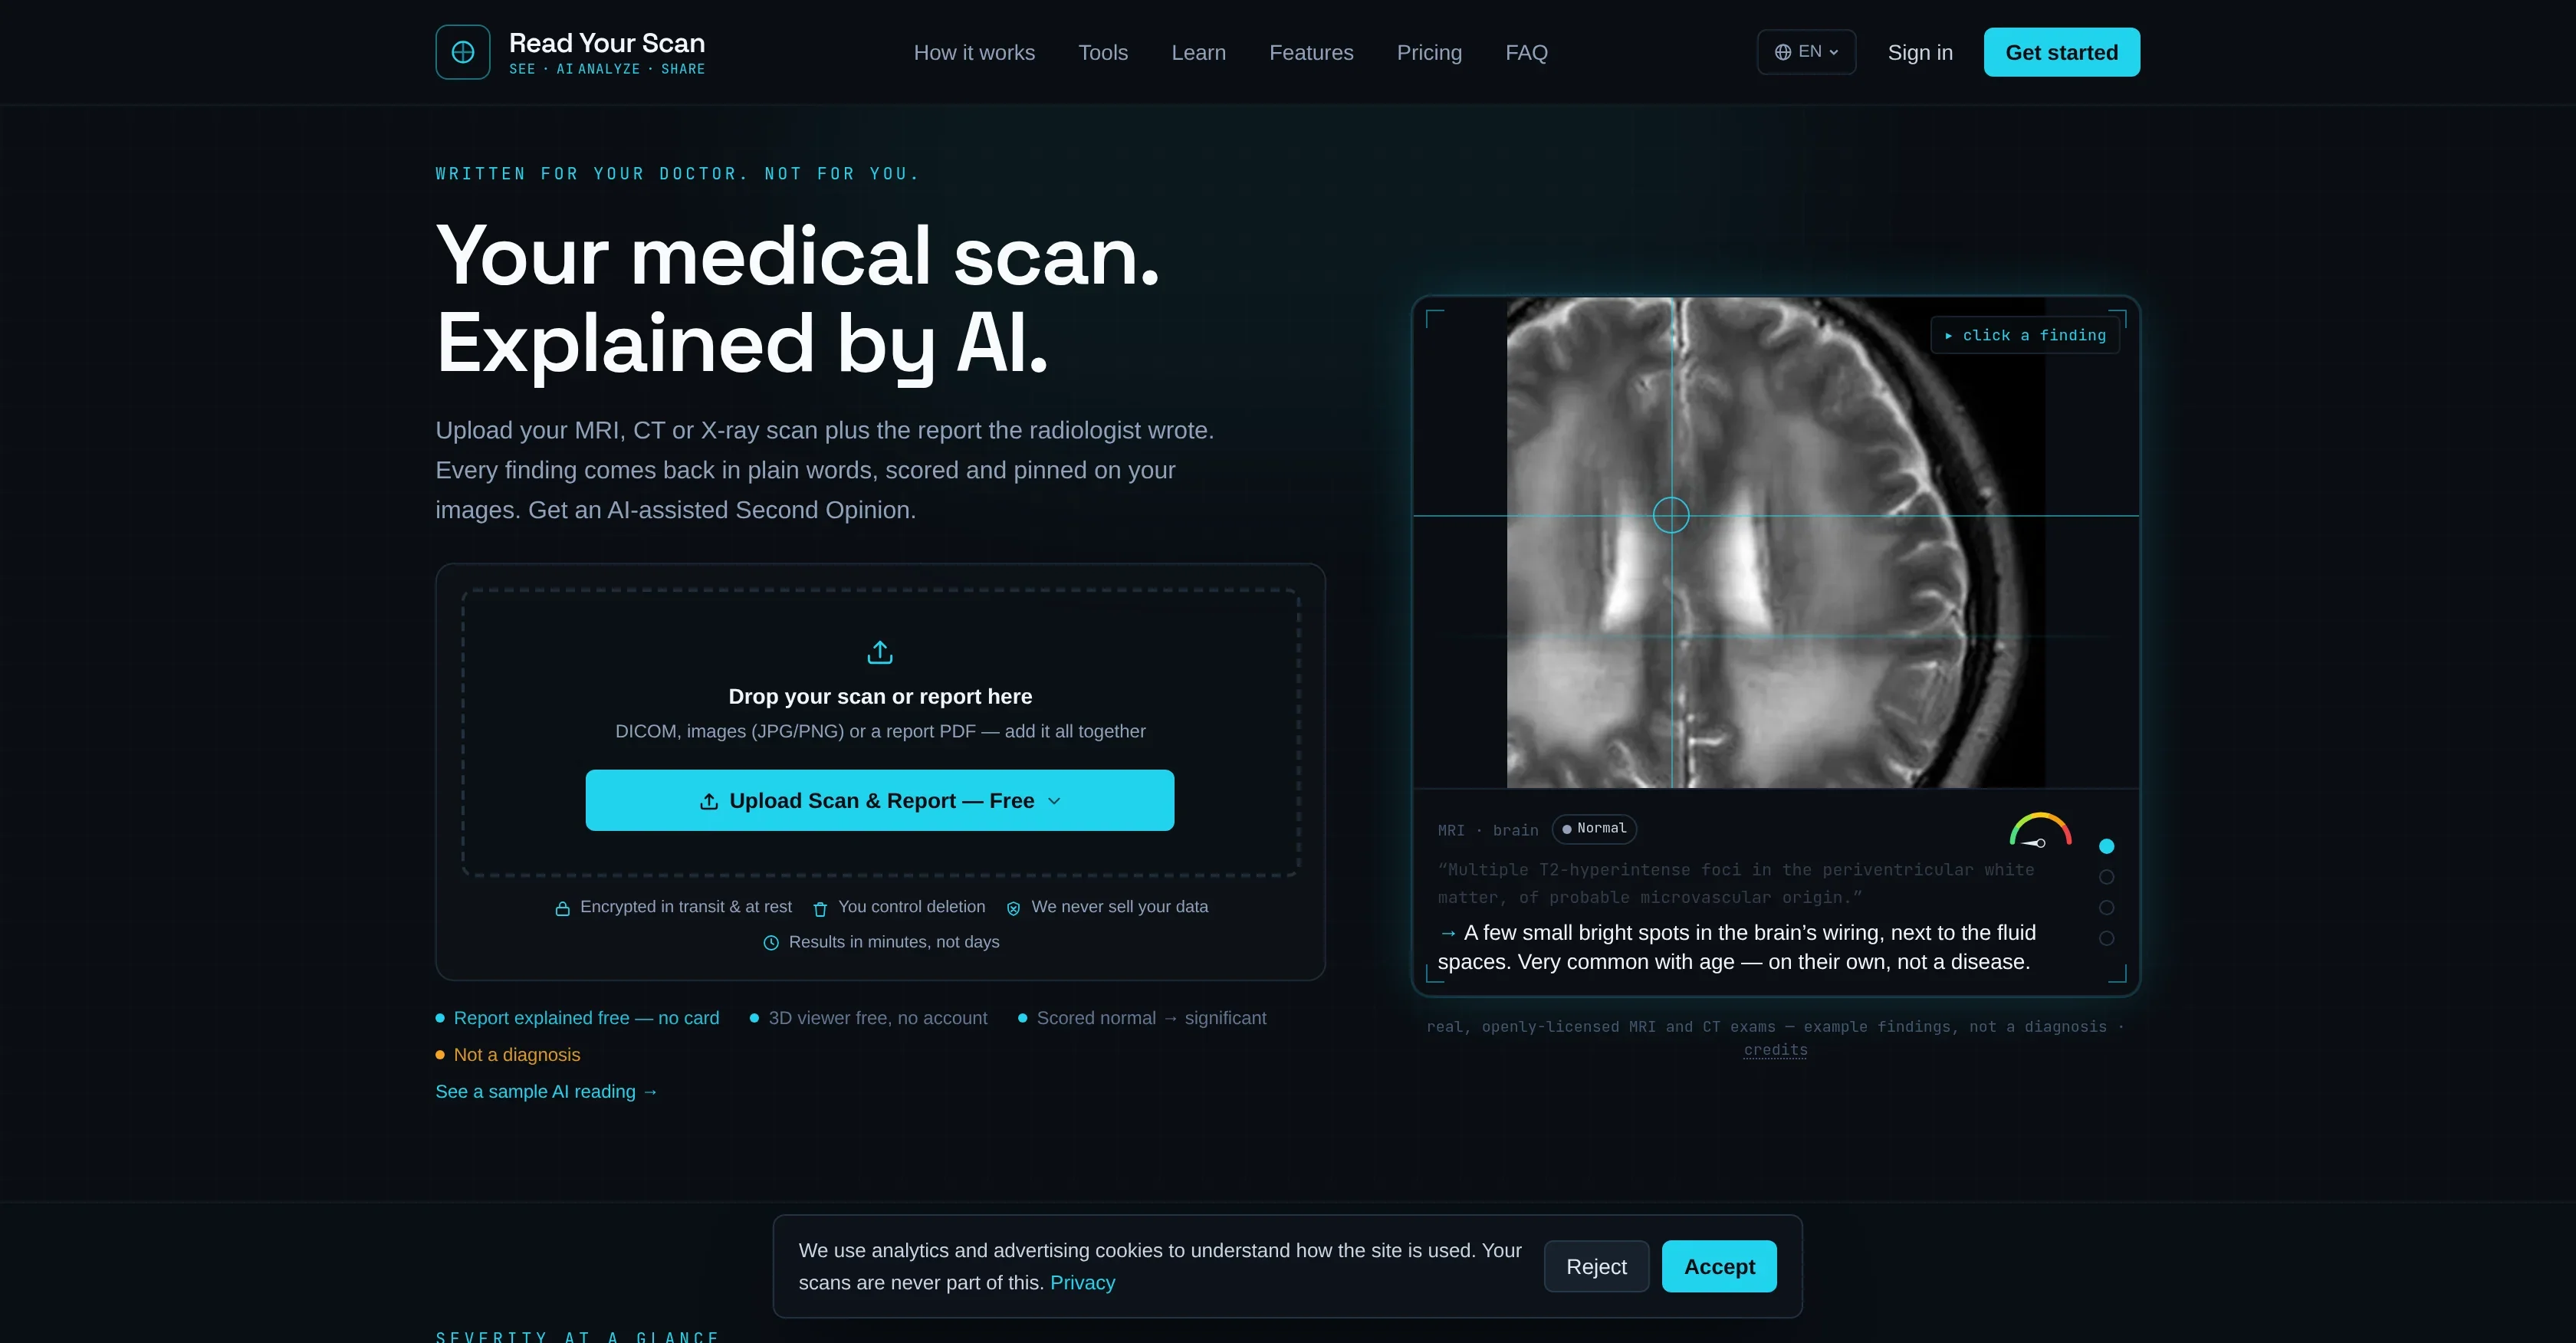Click the Read Your Scan brand name text
2576x1343 pixels.
[x=606, y=43]
